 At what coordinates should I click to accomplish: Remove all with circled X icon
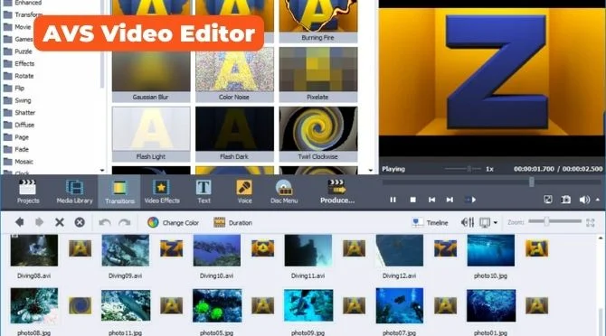click(x=80, y=222)
